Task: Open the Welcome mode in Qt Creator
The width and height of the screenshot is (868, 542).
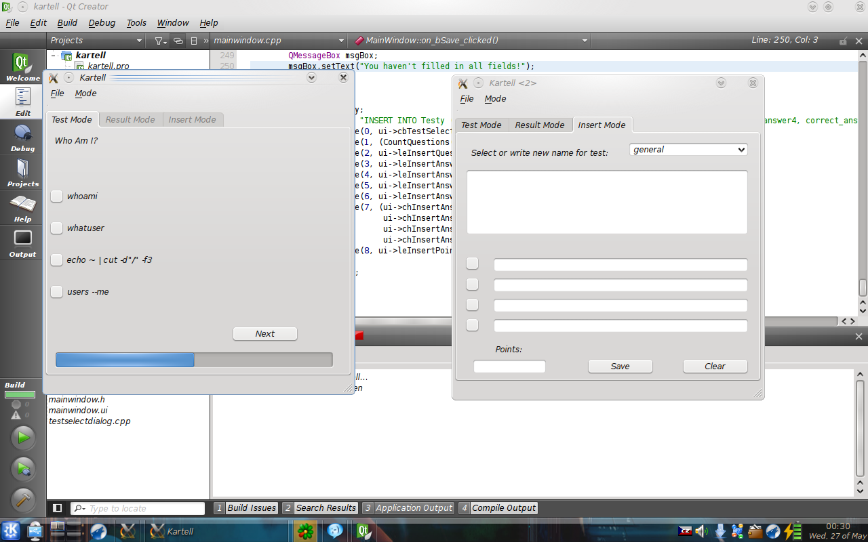Action: (23, 66)
